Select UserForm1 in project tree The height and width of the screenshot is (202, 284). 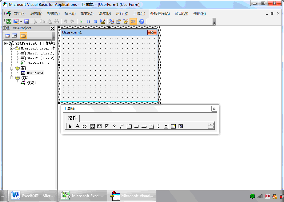(x=35, y=73)
